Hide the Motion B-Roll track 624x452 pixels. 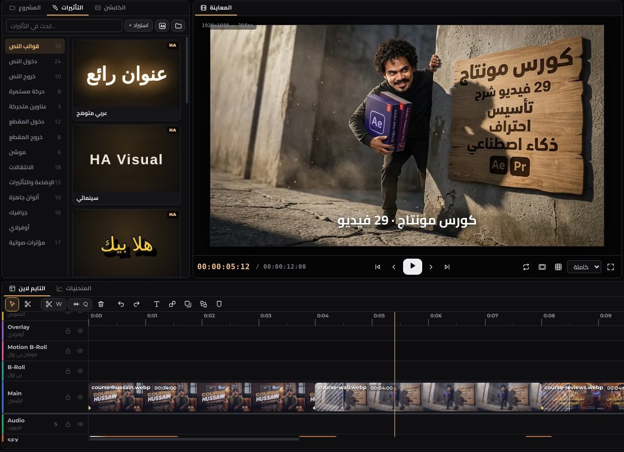[80, 351]
